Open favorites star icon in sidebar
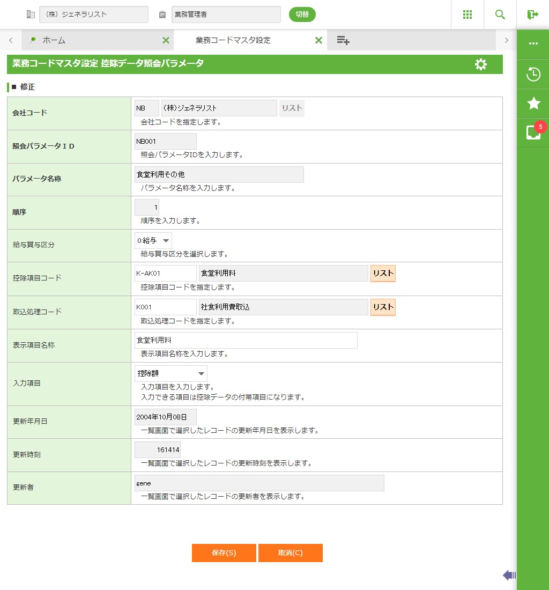This screenshot has height=590, width=549. [x=533, y=104]
